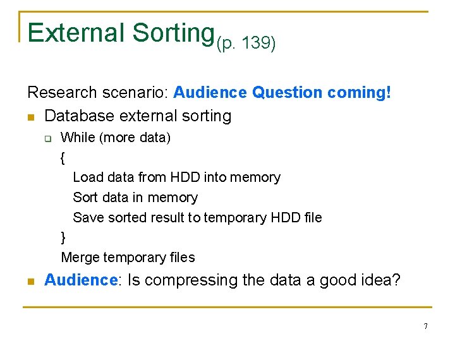Click the square bullet beside Database external sorting
The width and height of the screenshot is (455, 341).
31,117
